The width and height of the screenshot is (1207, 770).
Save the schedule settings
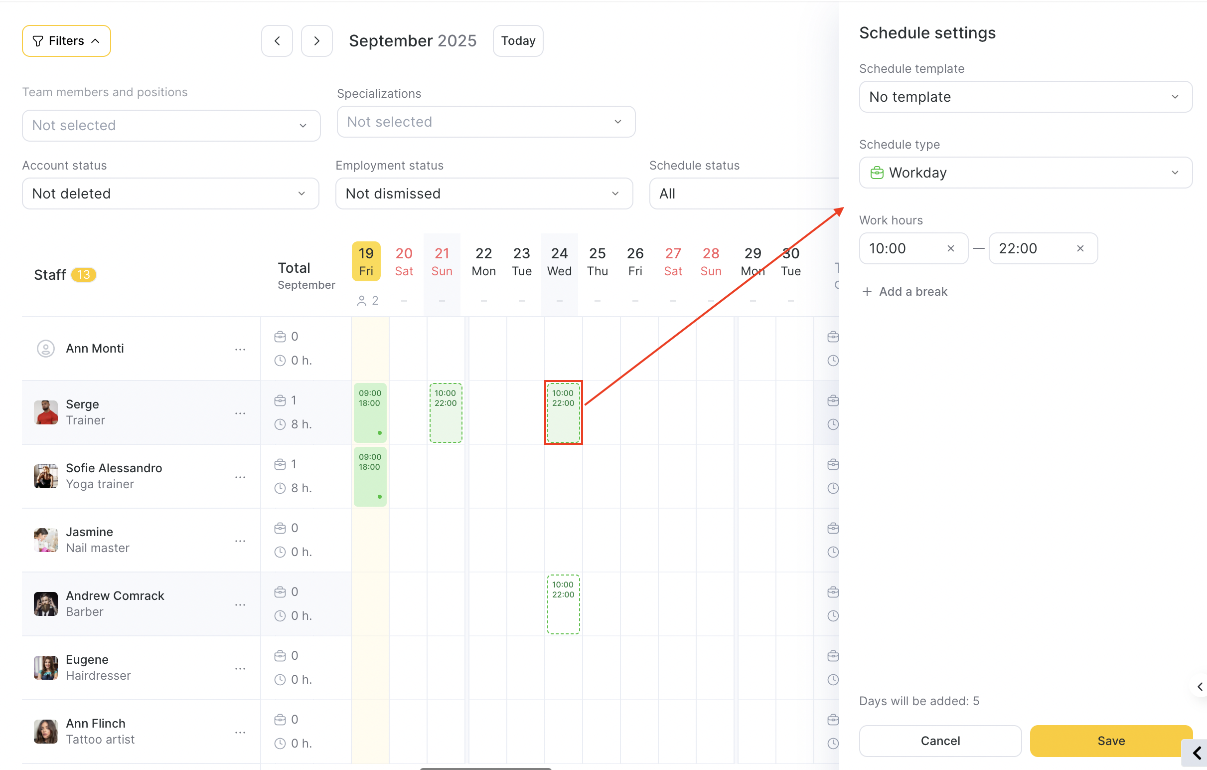coord(1110,741)
